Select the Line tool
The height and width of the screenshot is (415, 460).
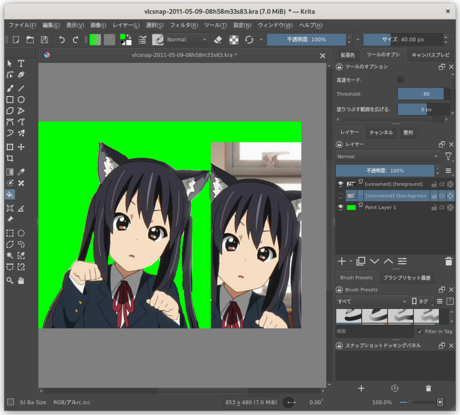point(21,88)
